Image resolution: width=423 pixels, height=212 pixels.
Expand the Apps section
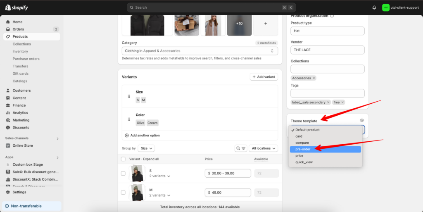click(57, 157)
